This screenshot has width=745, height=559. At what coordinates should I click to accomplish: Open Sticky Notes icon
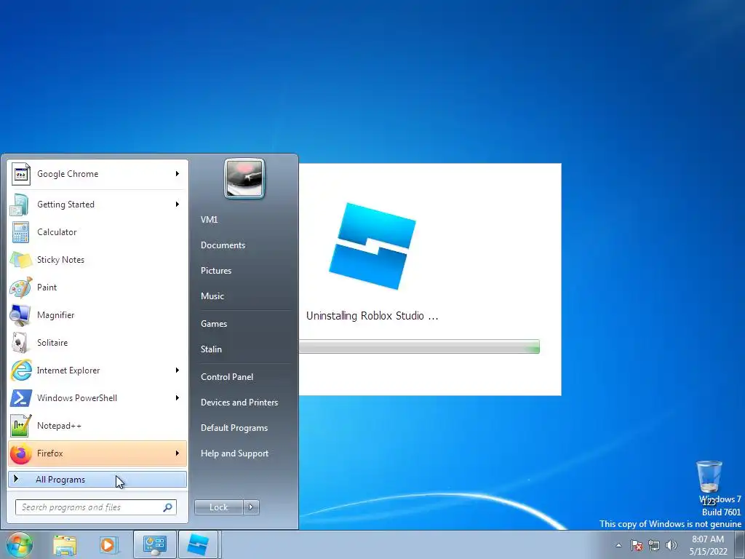click(x=21, y=260)
